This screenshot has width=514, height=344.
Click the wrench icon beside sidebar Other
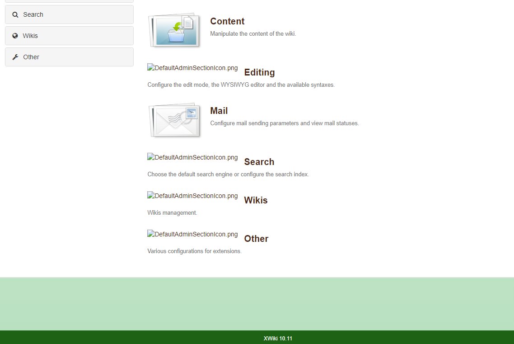click(15, 57)
